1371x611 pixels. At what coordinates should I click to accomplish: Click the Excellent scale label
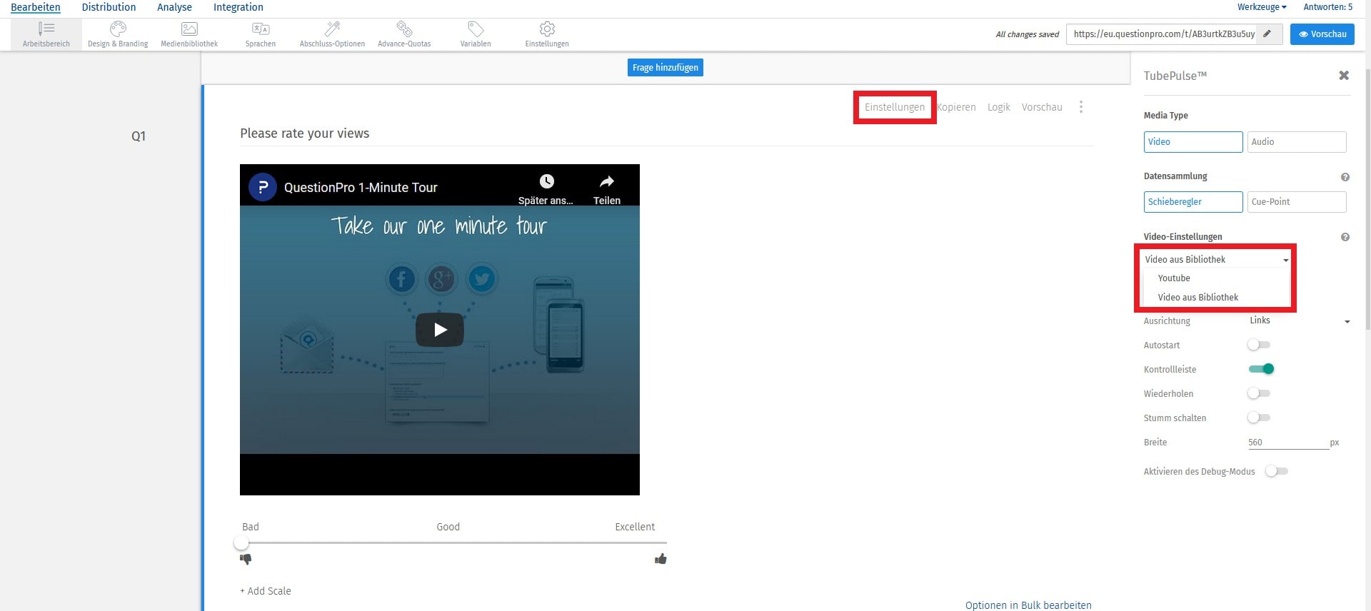(x=635, y=527)
